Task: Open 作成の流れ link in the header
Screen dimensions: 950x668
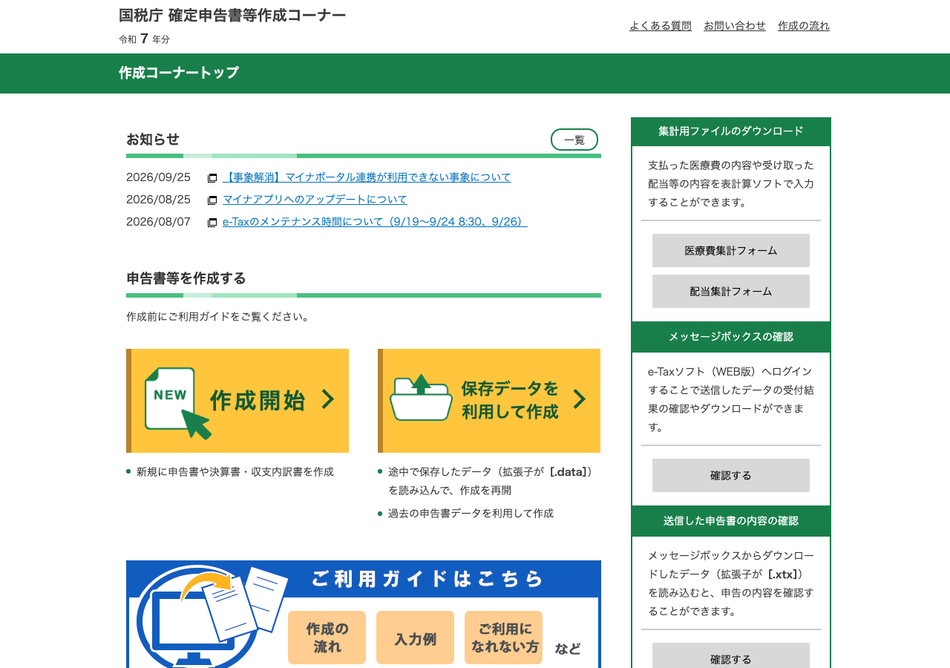Action: [x=804, y=26]
